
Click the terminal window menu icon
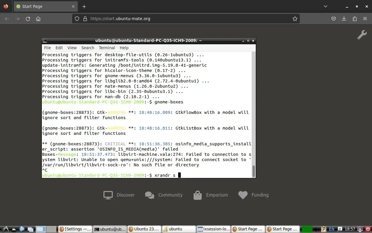[x=44, y=41]
